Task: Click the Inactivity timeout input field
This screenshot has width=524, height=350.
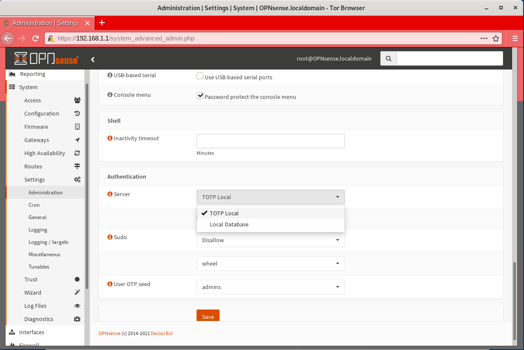Action: click(x=270, y=141)
